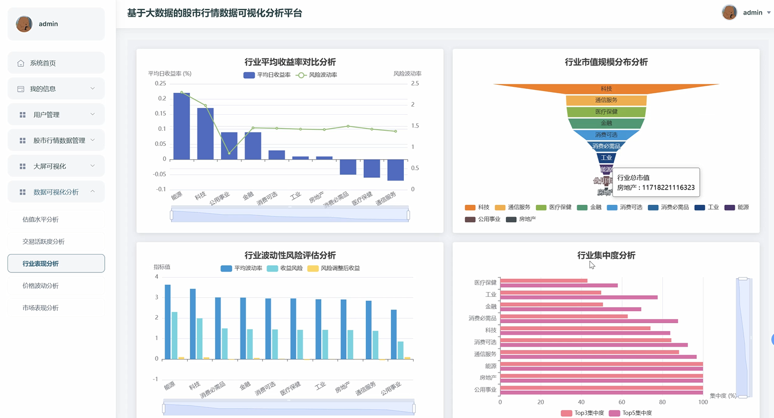774x418 pixels.
Task: Toggle 能源 in the funnel legend
Action: pyautogui.click(x=736, y=207)
